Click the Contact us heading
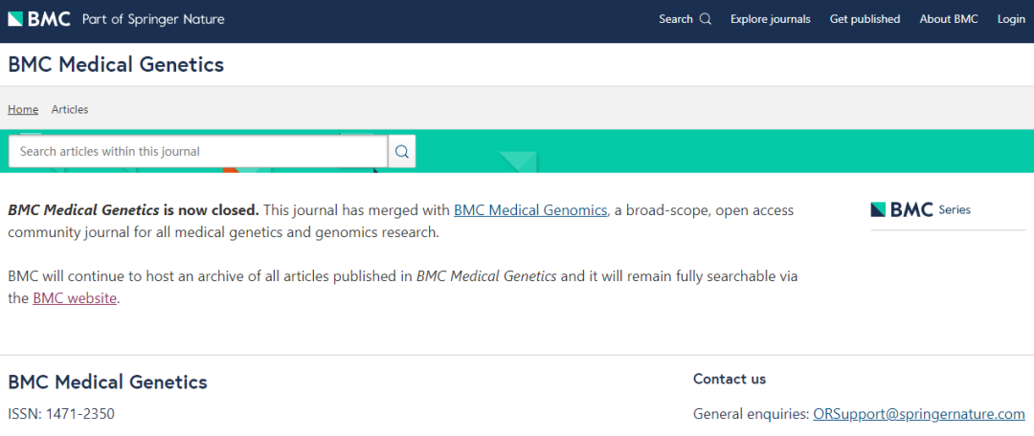Screen dimensions: 1034x436 [730, 379]
